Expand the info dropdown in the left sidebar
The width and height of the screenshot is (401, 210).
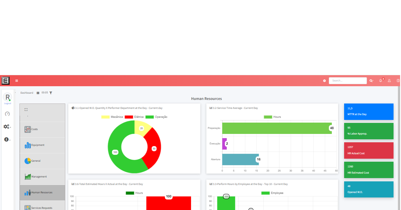[7, 139]
